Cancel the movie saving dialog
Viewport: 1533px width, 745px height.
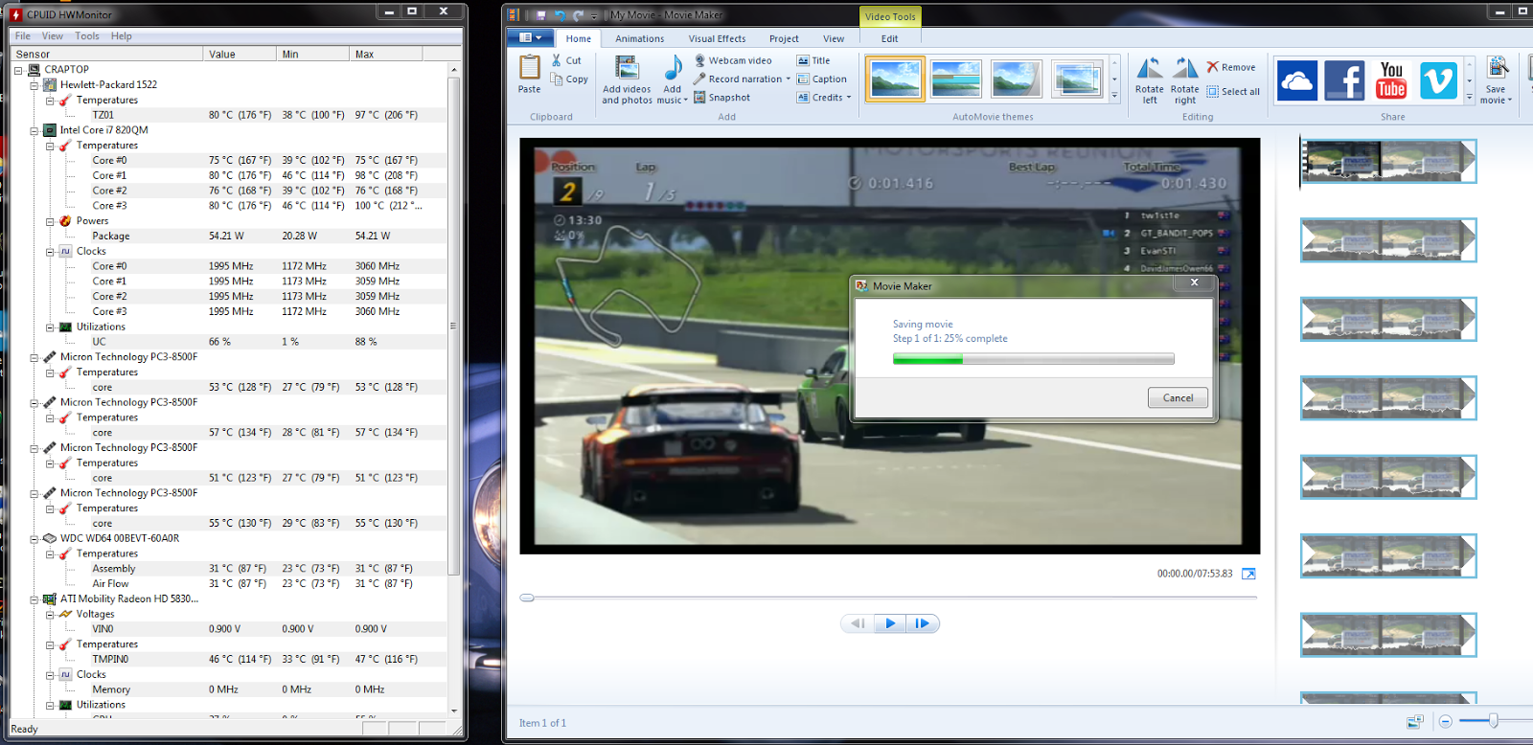[x=1178, y=398]
